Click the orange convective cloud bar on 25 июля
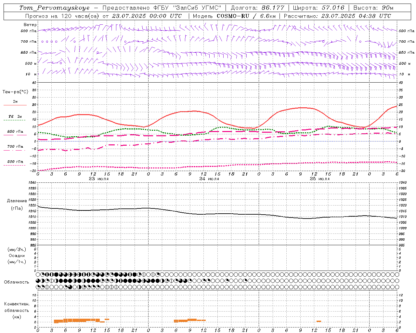This screenshot has width=416, height=333. tap(319, 321)
